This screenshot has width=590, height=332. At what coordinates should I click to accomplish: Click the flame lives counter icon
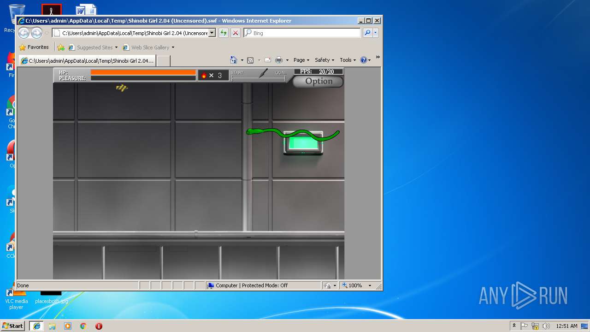pyautogui.click(x=204, y=75)
